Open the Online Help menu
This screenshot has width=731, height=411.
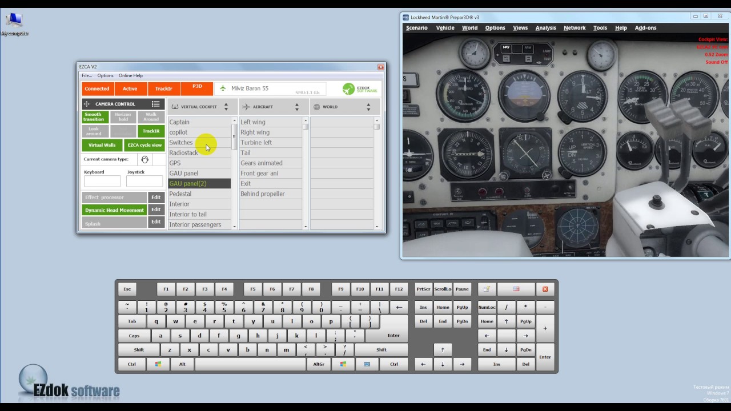pyautogui.click(x=131, y=75)
